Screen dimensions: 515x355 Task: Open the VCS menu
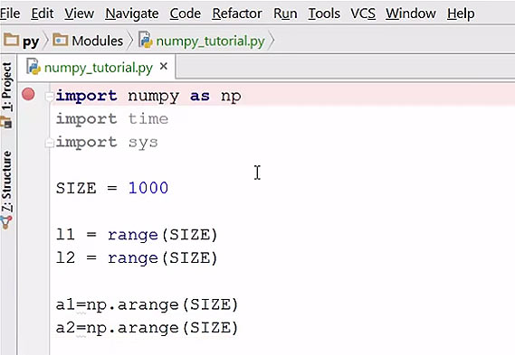363,14
